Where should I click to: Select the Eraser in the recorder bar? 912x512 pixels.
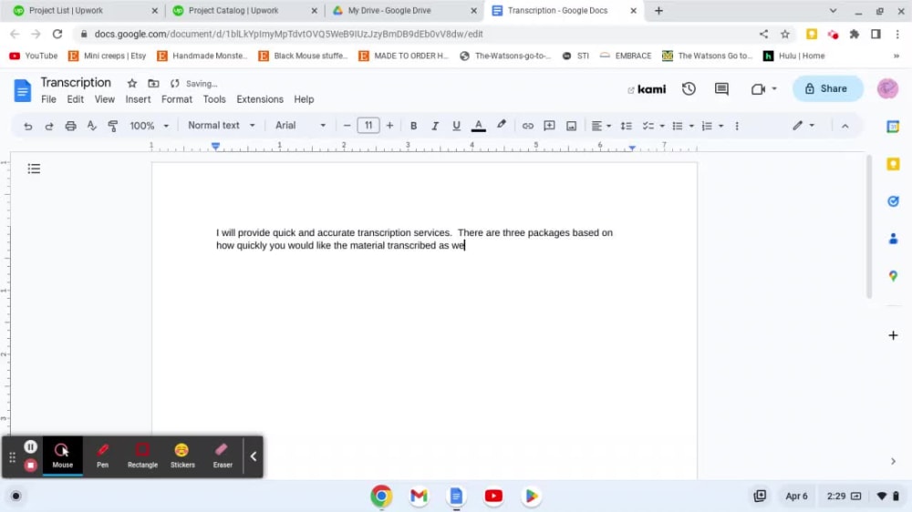point(223,456)
